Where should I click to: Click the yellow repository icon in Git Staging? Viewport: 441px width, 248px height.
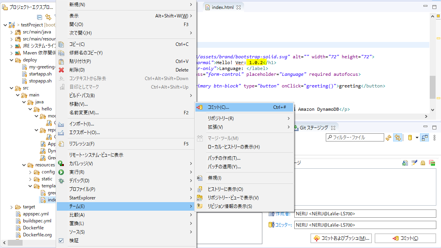410,138
